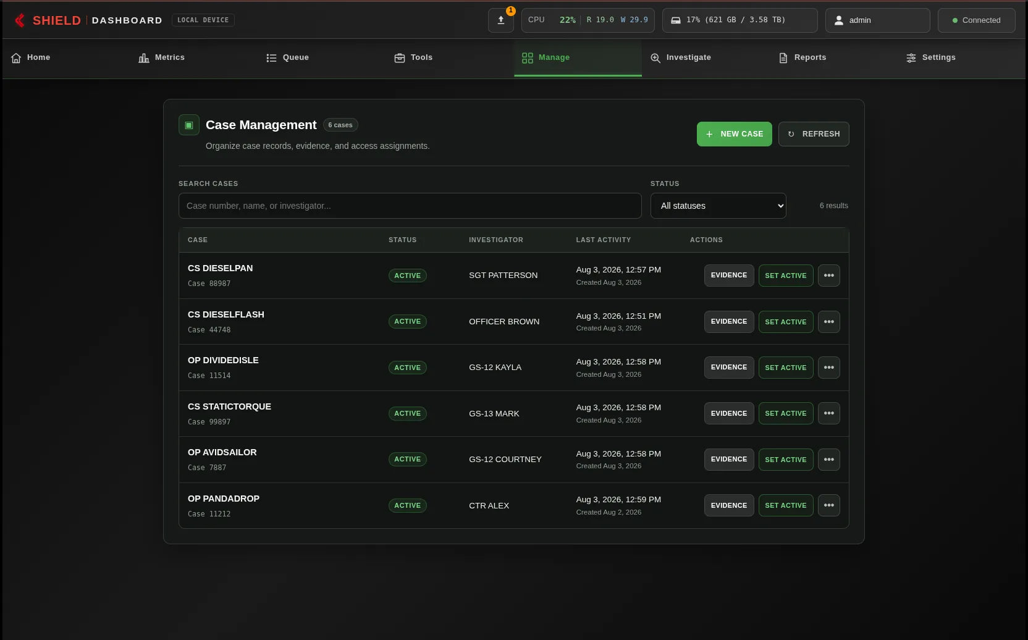View evidence for OP AVIDSAILOR
Viewport: 1028px width, 640px height.
(729, 460)
